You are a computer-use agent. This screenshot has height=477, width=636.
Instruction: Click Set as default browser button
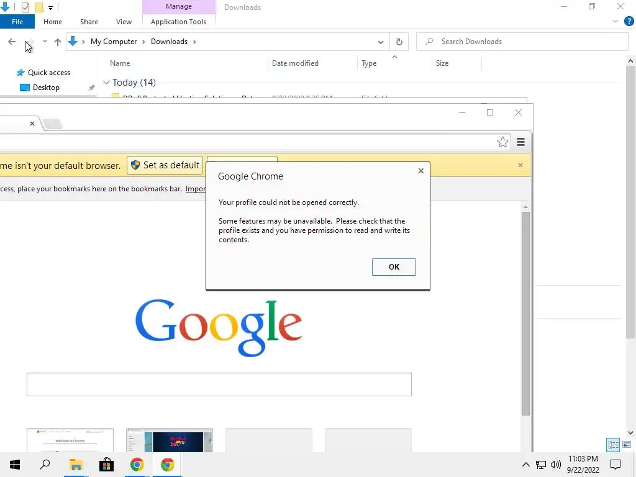165,165
